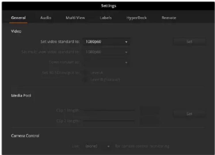This screenshot has height=155, width=215.
Task: Click the Camera Control section heading
Action: pyautogui.click(x=25, y=136)
